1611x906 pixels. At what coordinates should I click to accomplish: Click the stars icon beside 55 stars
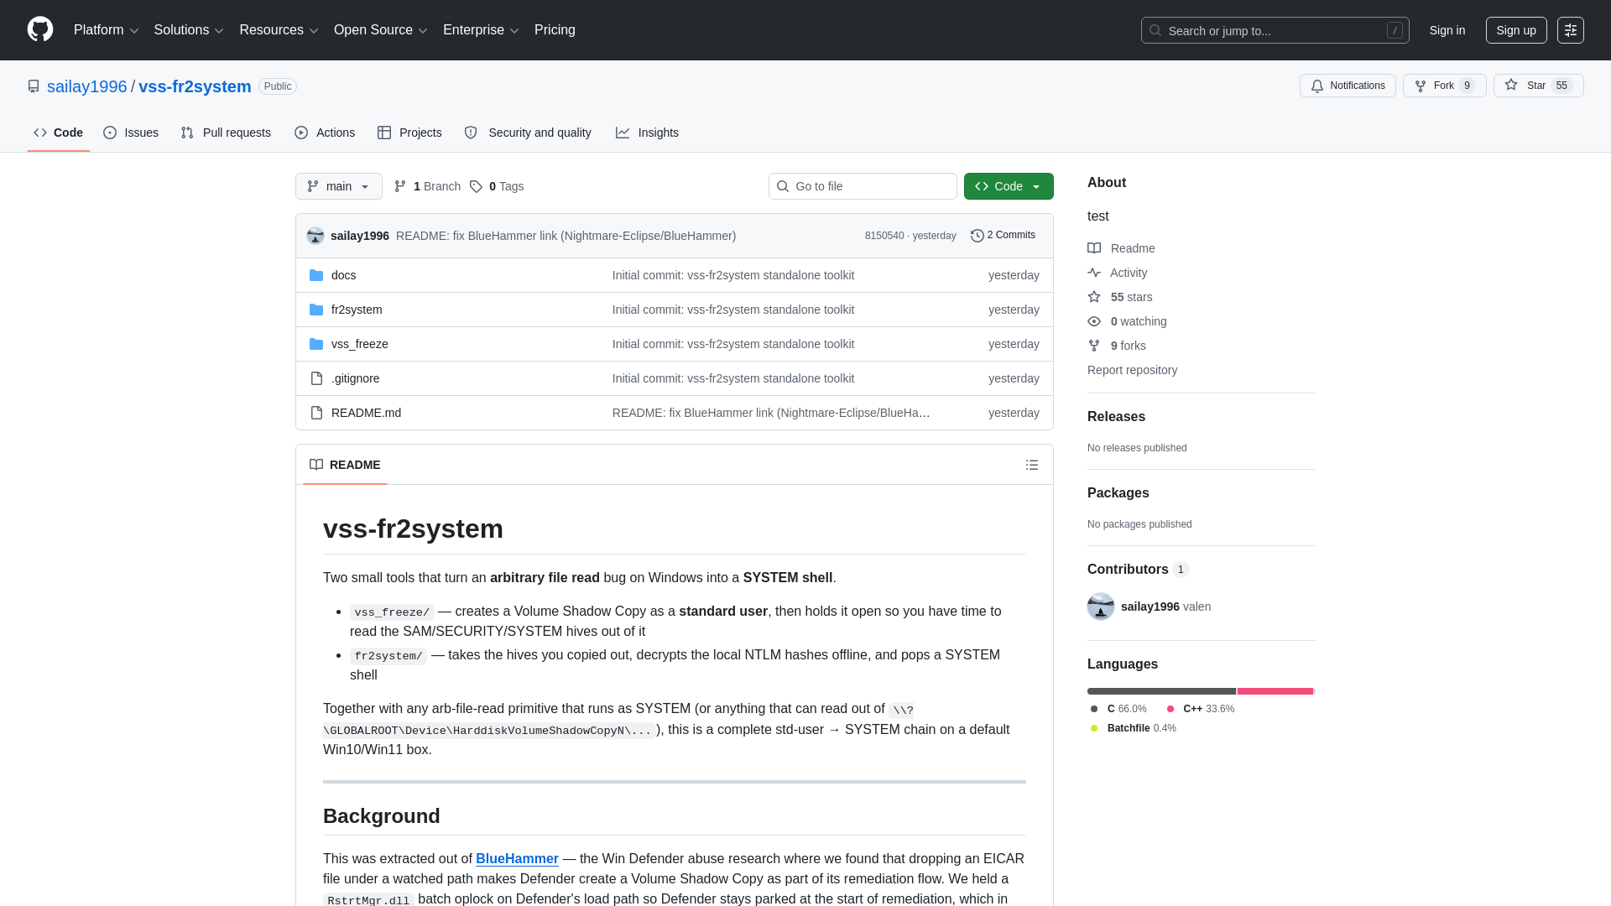pyautogui.click(x=1094, y=297)
